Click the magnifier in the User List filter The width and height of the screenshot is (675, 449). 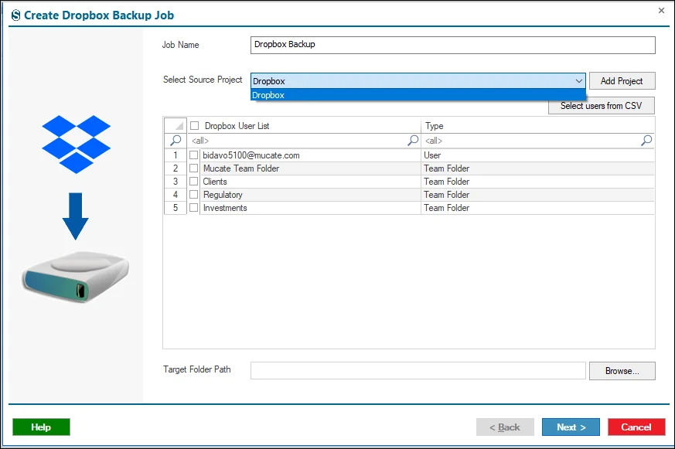click(x=413, y=140)
